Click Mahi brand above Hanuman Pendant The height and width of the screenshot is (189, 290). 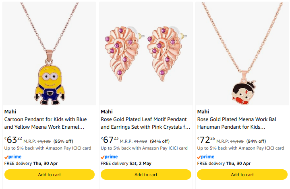[x=203, y=111]
